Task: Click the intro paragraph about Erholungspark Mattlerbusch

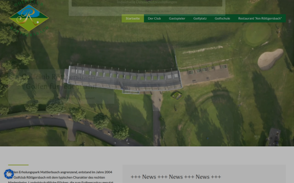Action: point(61,177)
